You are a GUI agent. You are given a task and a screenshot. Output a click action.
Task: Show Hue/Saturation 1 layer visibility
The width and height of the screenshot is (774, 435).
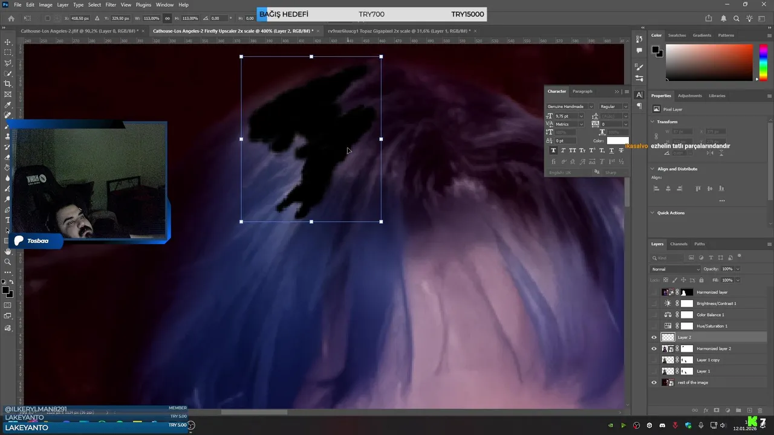pos(654,326)
